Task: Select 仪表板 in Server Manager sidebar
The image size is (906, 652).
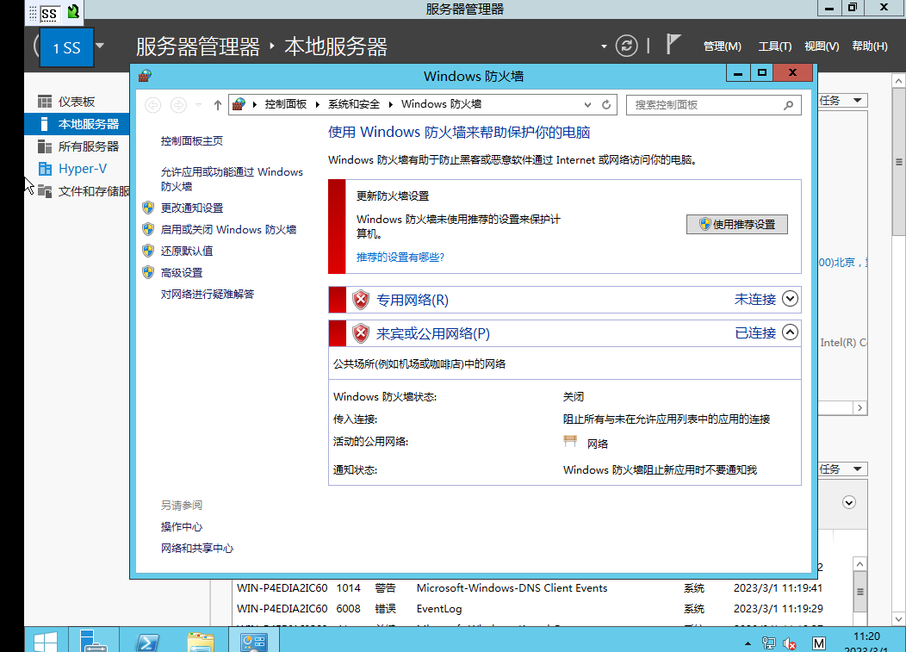Action: pos(77,102)
